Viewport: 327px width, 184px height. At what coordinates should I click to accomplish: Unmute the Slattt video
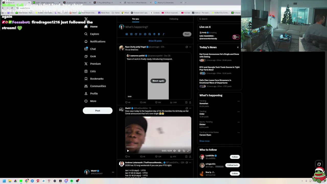coord(174,151)
